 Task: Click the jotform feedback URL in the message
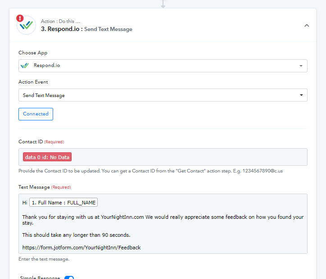tap(81, 248)
